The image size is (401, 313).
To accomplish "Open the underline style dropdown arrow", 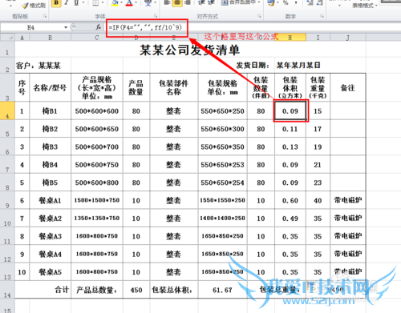I will [x=83, y=2].
